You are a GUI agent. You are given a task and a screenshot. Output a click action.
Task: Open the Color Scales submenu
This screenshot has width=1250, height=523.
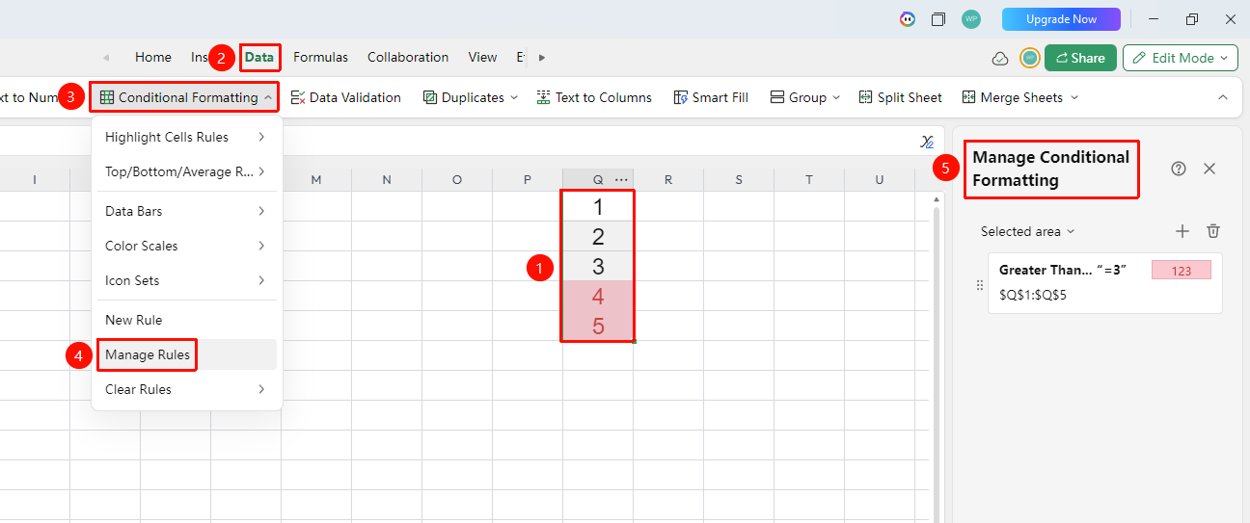pyautogui.click(x=185, y=246)
